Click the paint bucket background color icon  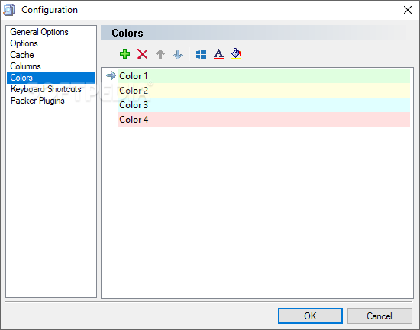coord(236,54)
